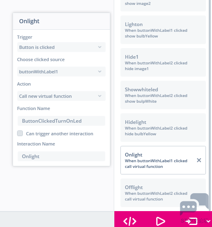Screen dimensions: 212x227
Task: Select the Hidelight interaction card
Action: pyautogui.click(x=163, y=128)
